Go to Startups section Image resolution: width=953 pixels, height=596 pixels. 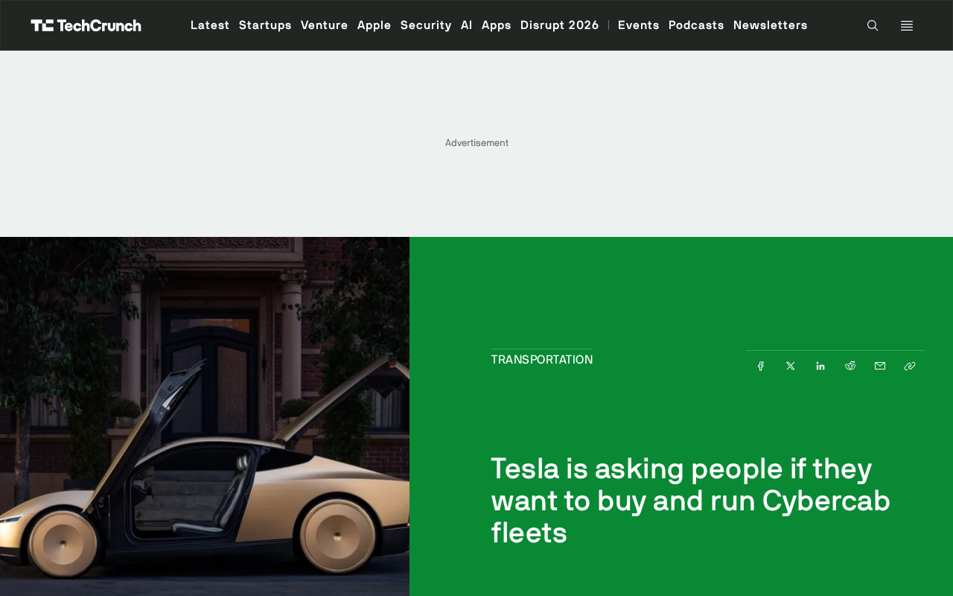point(265,25)
